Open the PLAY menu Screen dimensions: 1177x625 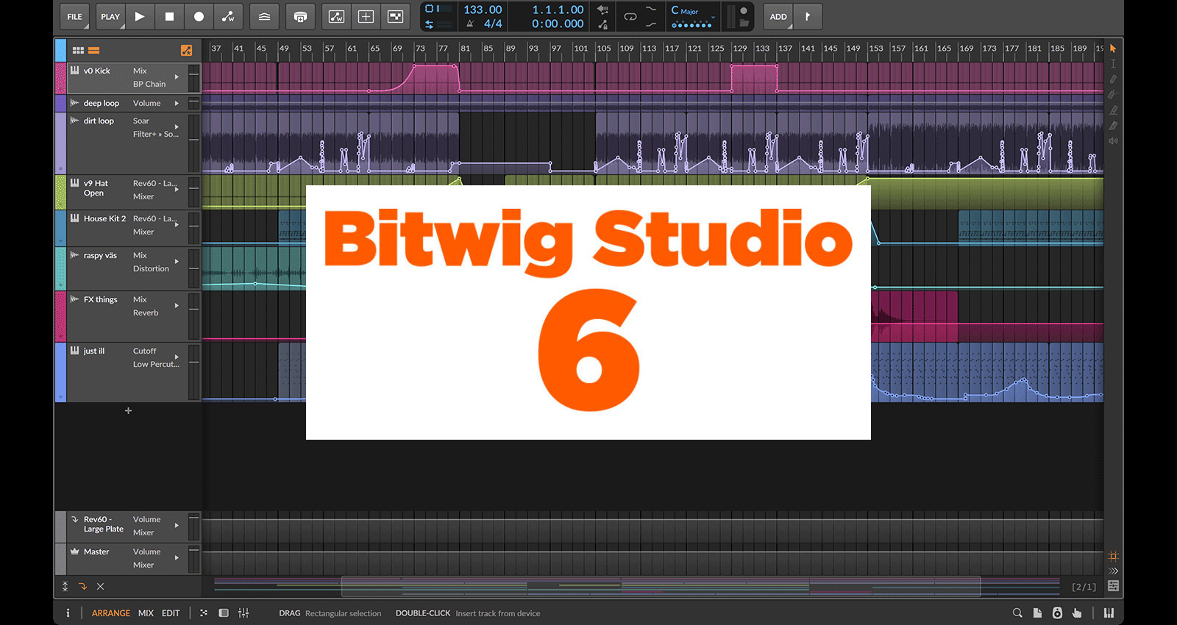click(110, 16)
